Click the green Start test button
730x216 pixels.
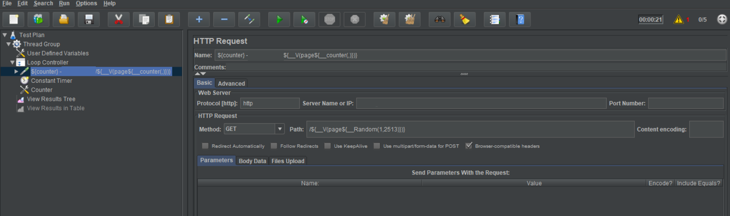pos(279,20)
